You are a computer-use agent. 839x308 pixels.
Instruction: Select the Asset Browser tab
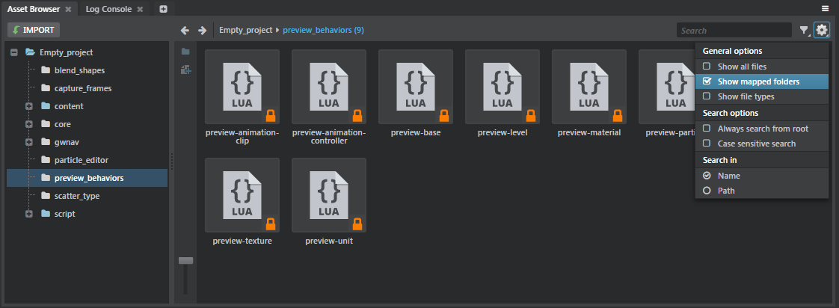34,9
